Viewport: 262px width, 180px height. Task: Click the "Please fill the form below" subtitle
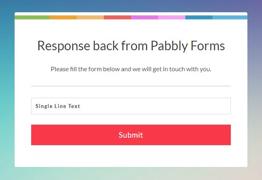tap(86, 69)
